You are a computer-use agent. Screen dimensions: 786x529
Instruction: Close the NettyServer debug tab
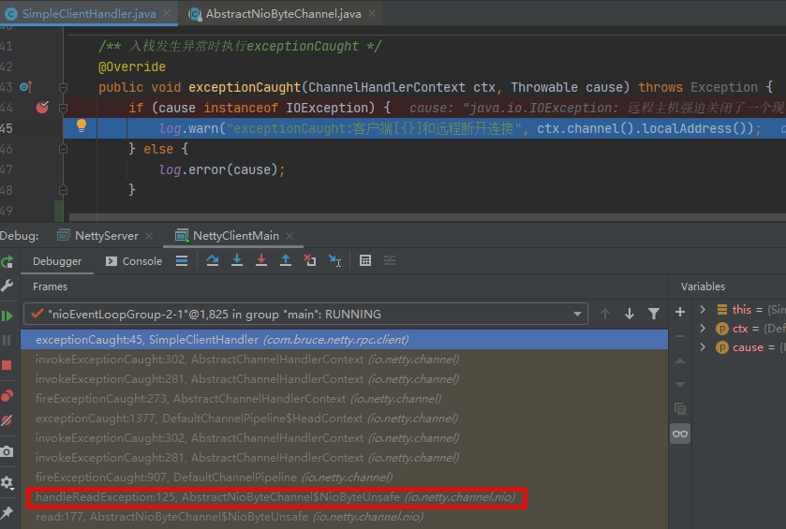[149, 236]
